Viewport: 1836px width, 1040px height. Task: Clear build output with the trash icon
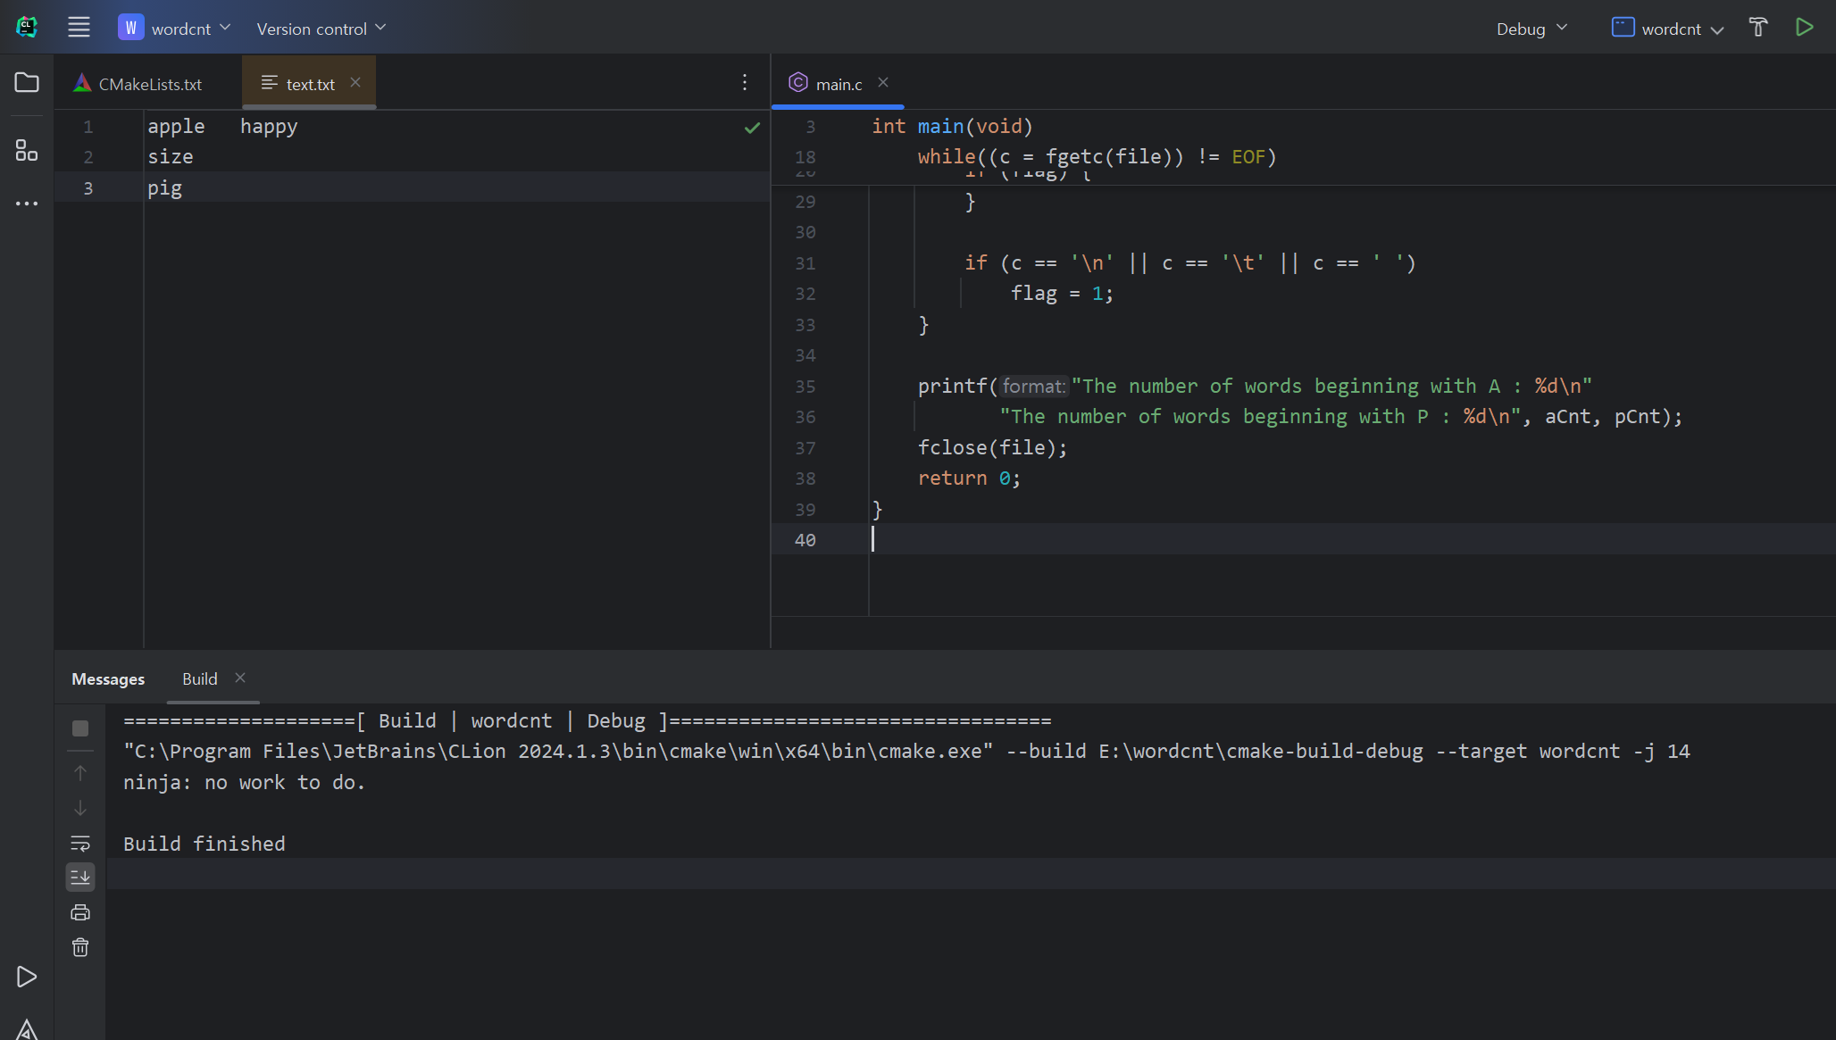point(80,947)
